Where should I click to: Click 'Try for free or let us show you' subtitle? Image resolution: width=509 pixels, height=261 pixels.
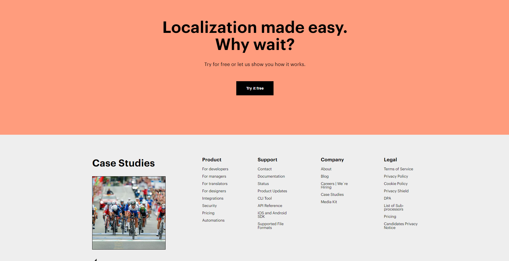point(255,64)
